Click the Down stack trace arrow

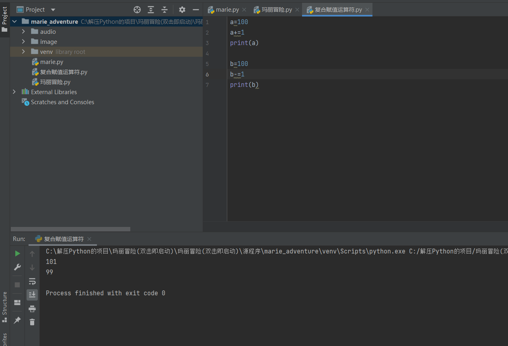coord(32,268)
